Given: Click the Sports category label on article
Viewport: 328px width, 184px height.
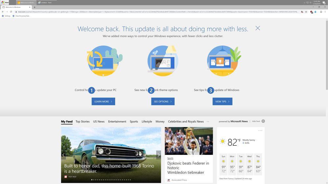Looking at the screenshot, I should pos(170,158).
